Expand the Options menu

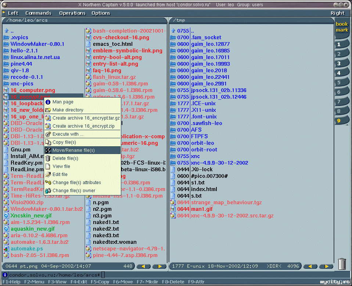tap(101, 13)
